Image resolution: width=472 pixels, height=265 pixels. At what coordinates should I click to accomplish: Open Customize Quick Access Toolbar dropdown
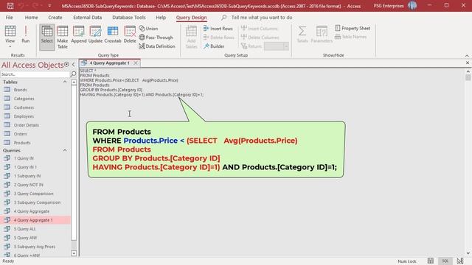(x=49, y=6)
